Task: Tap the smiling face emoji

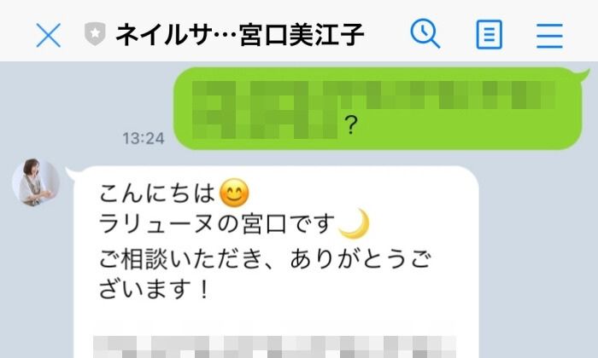Action: [235, 193]
